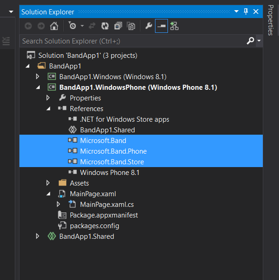The height and width of the screenshot is (280, 279).
Task: Click the Home icon in toolbar
Action: tap(54, 26)
